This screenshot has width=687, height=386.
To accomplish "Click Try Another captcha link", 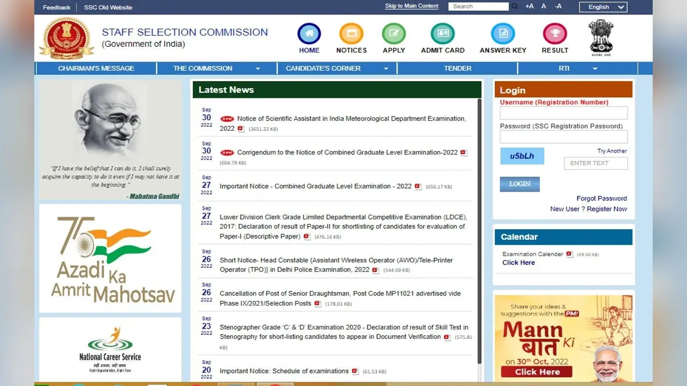I will pos(612,151).
